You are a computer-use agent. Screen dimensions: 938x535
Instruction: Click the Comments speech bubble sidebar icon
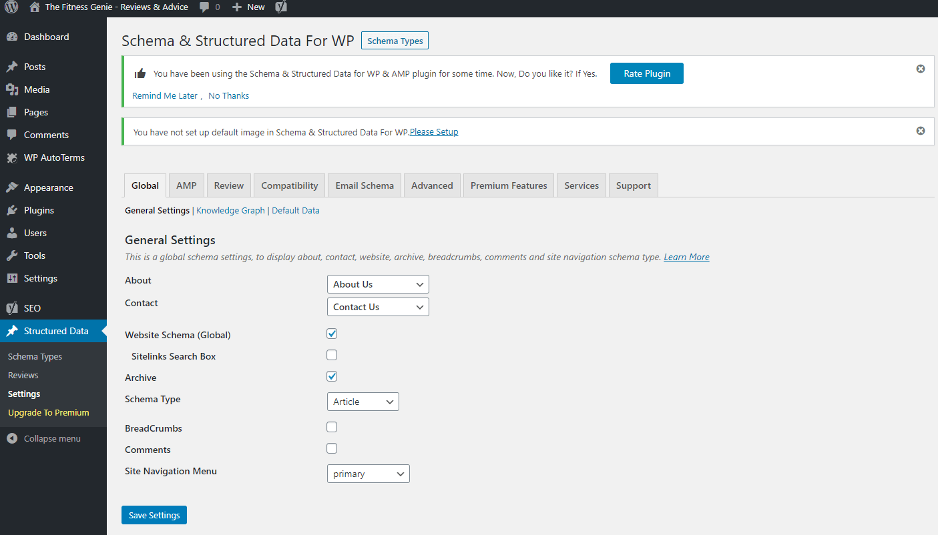(x=12, y=135)
